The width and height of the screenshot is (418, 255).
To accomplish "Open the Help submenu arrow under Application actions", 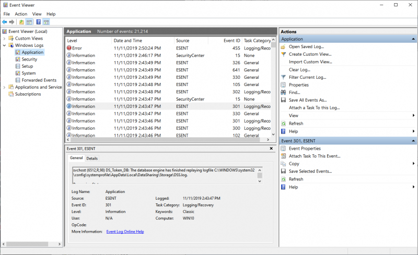I will (413, 131).
